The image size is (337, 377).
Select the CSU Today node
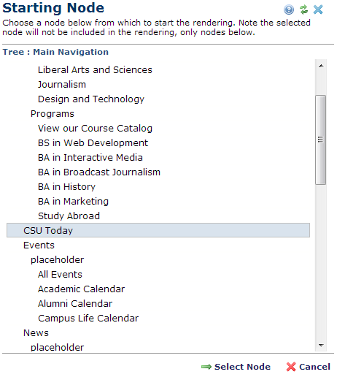tap(158, 230)
